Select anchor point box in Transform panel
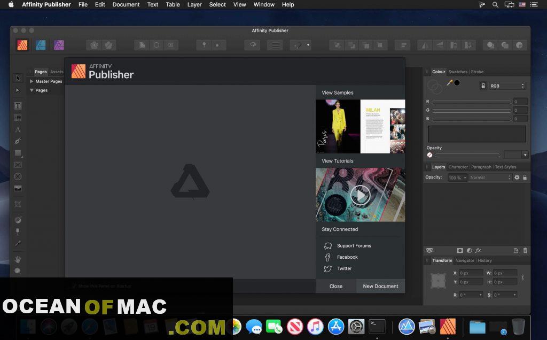 point(438,281)
